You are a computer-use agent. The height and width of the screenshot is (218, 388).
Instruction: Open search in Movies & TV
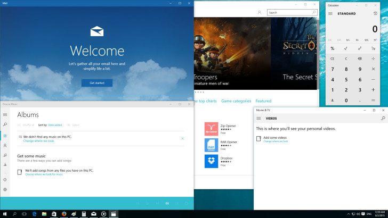point(383,118)
